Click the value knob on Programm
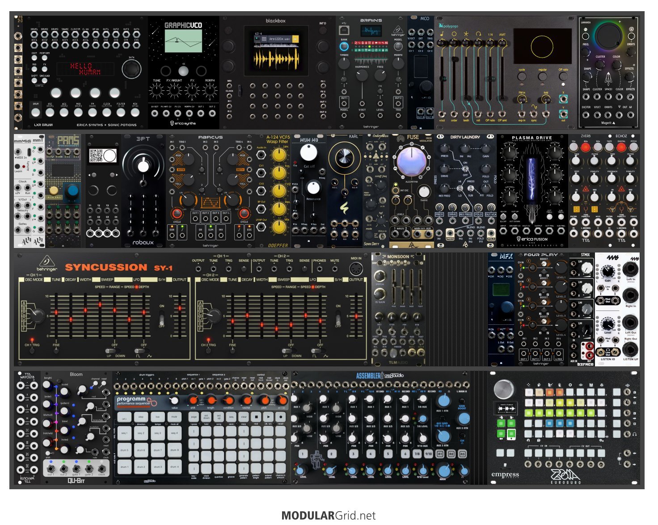The height and width of the screenshot is (525, 658). click(x=174, y=400)
